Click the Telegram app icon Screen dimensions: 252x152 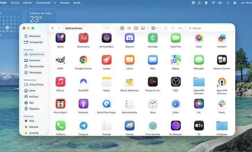(x=83, y=126)
